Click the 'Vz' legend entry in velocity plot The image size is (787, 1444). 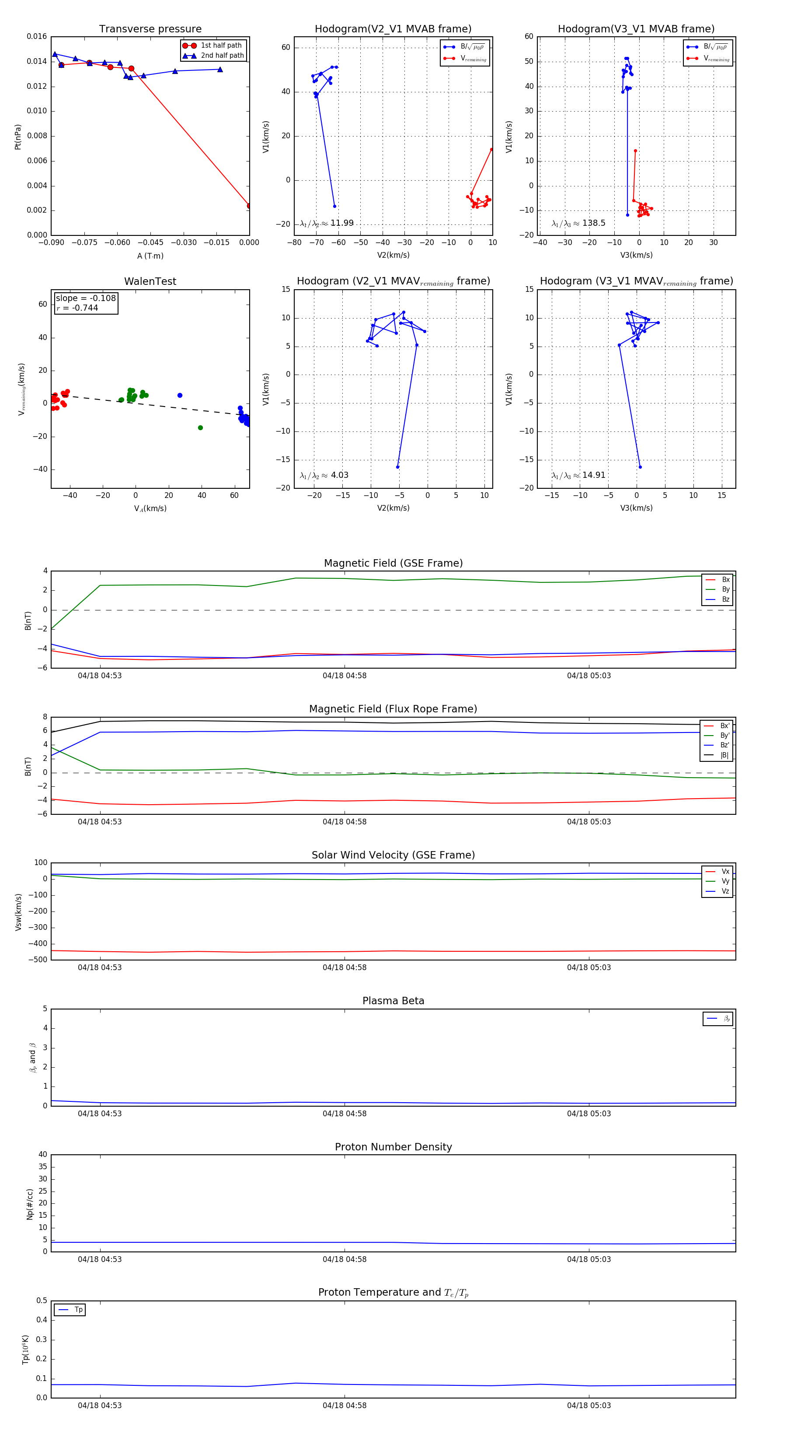[717, 891]
